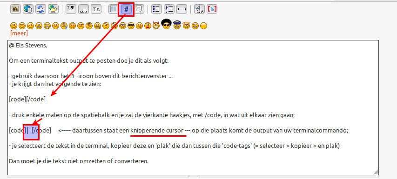Click the line starting 'Om een terminaltekst output'
This screenshot has width=397, height=179.
(x=88, y=61)
